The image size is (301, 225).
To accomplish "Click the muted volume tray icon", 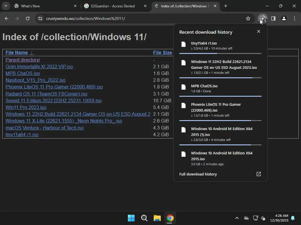I will [x=263, y=218].
